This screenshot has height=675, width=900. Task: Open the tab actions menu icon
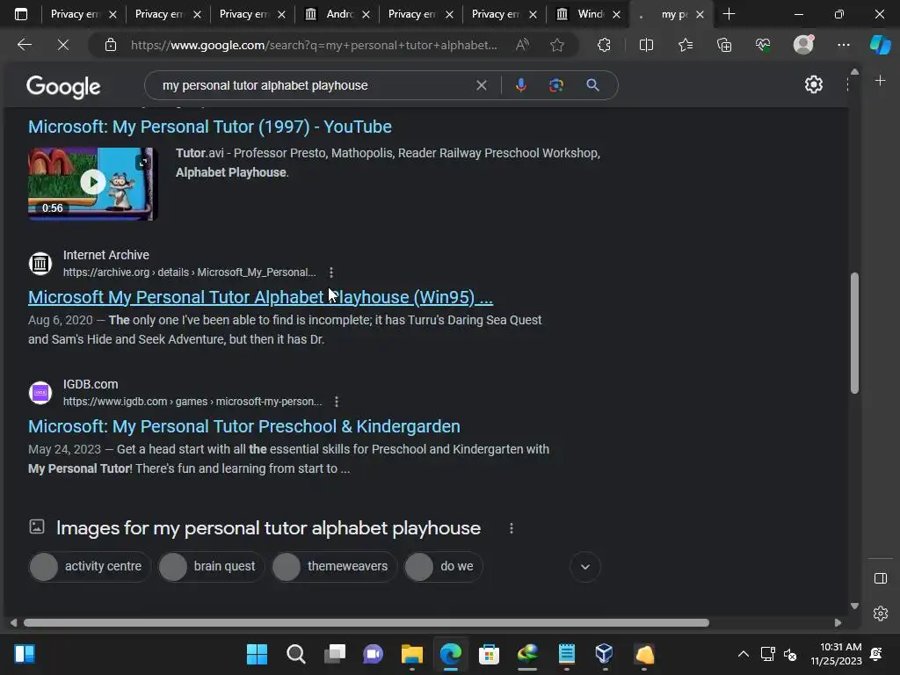coord(21,14)
